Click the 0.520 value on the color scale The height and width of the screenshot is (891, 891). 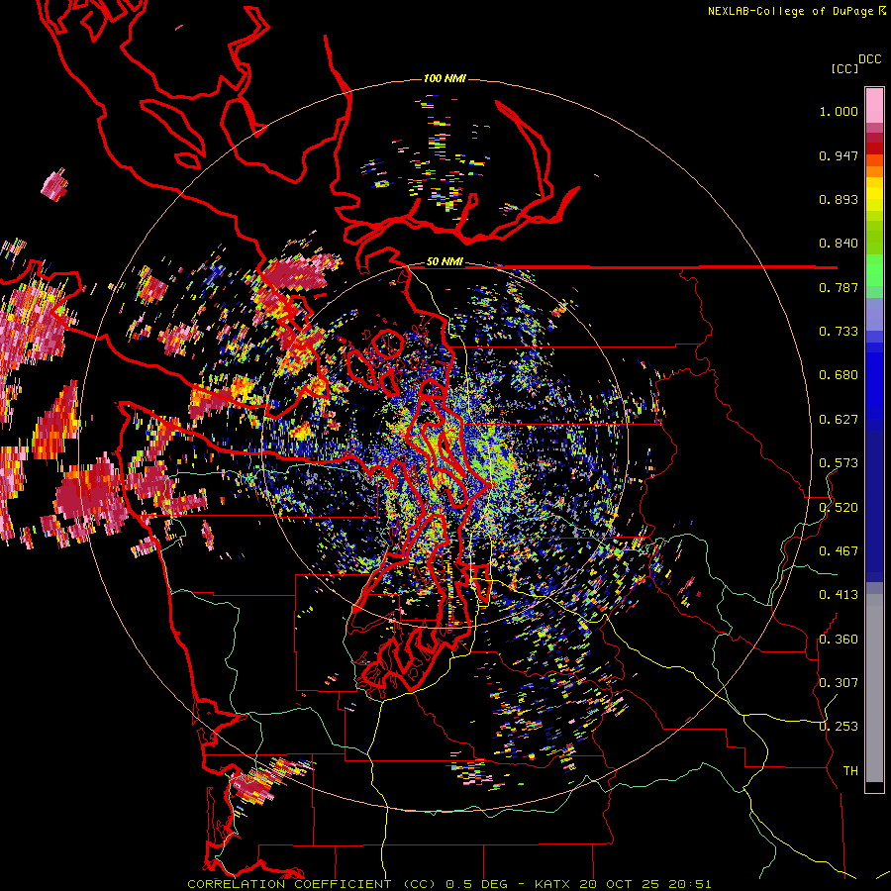(839, 507)
